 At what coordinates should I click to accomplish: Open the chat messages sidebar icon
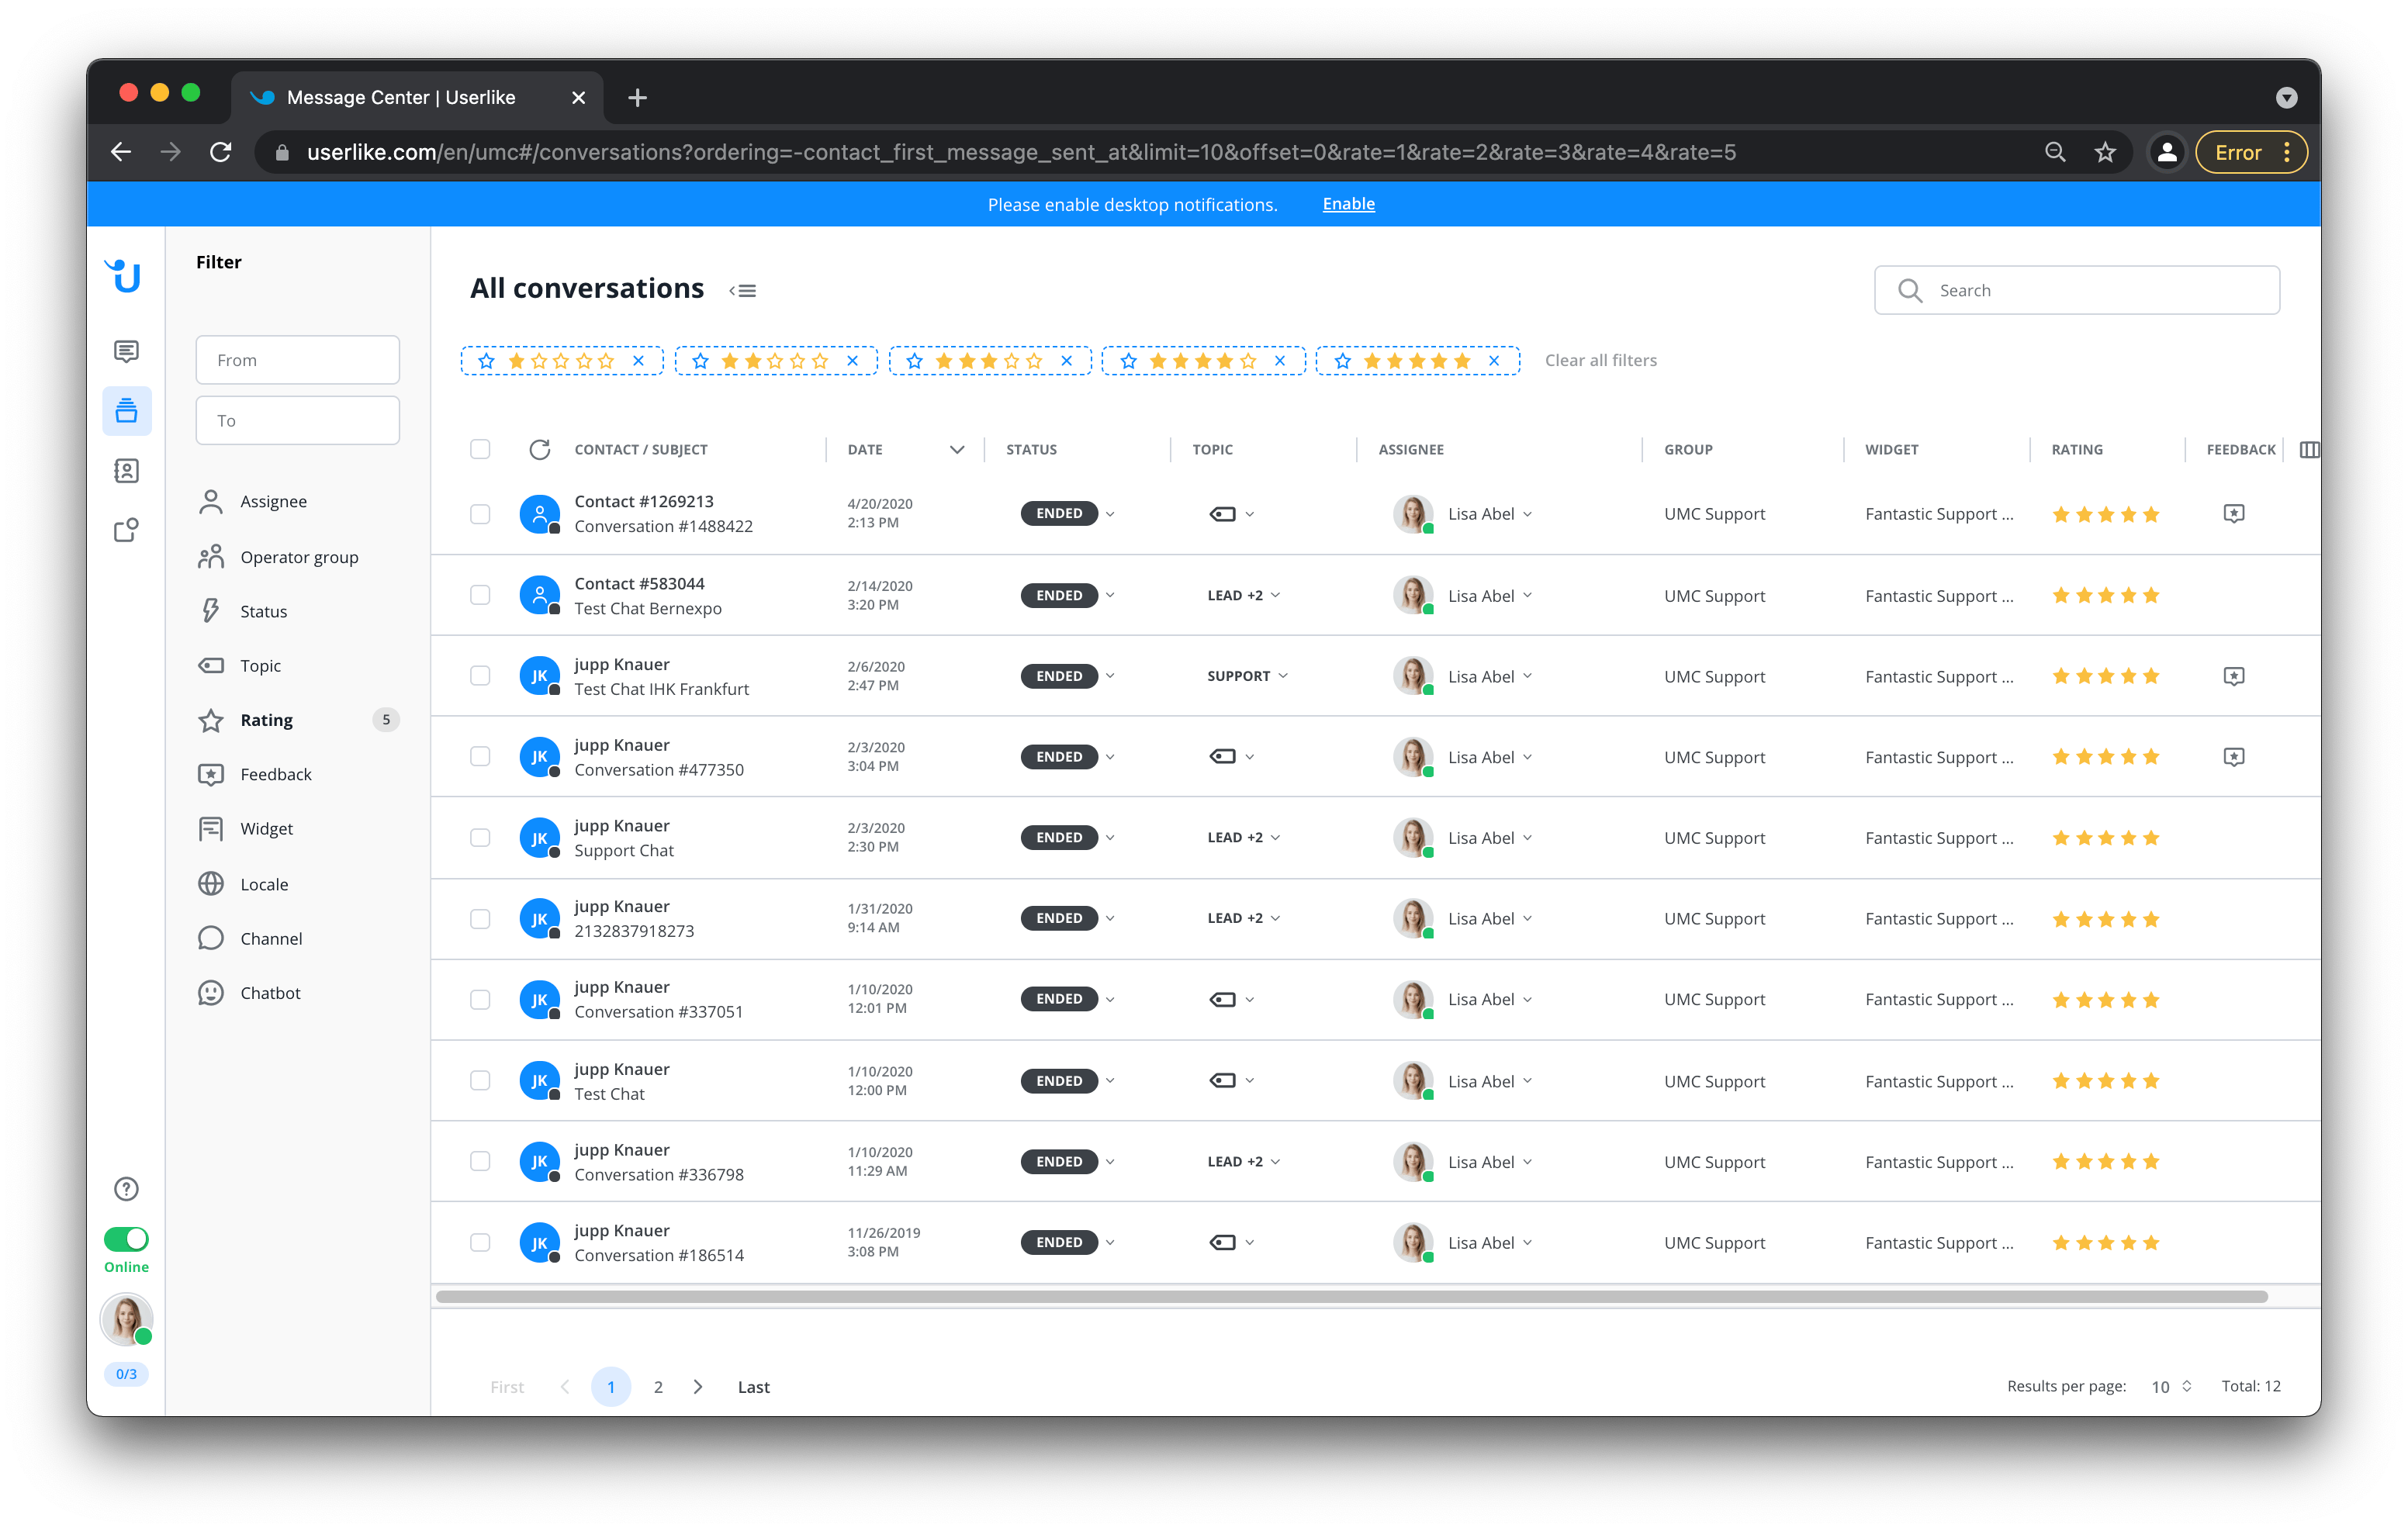[x=126, y=351]
